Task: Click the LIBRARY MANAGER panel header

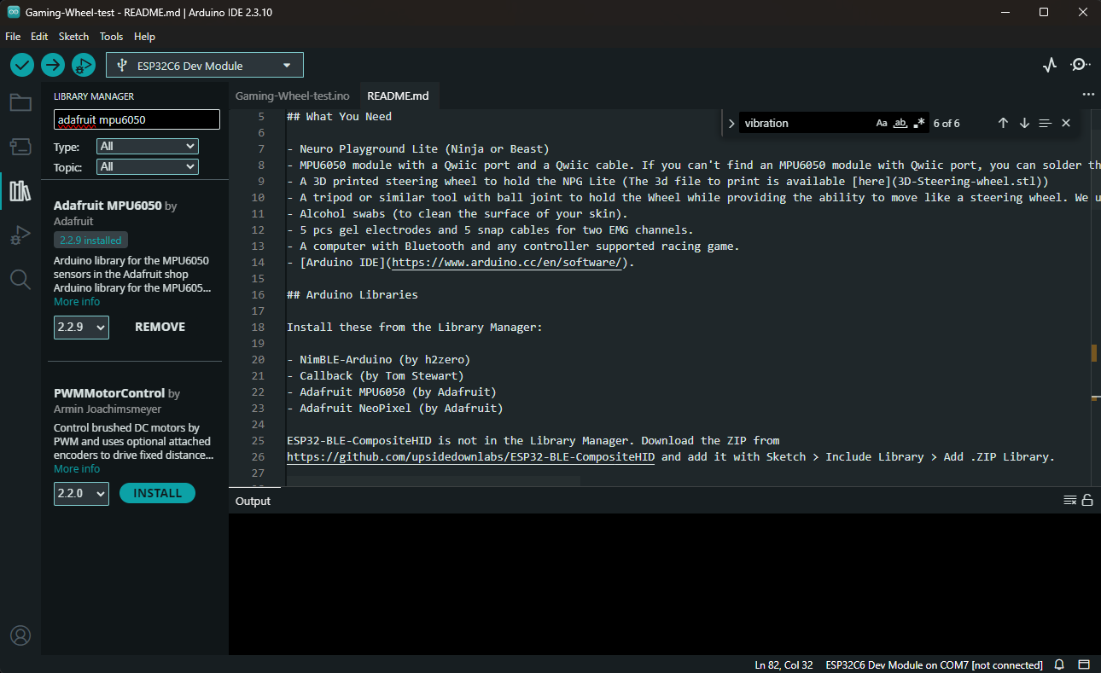Action: point(94,96)
